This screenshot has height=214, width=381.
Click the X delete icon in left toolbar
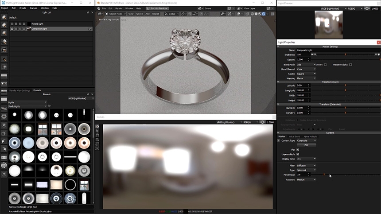4,125
